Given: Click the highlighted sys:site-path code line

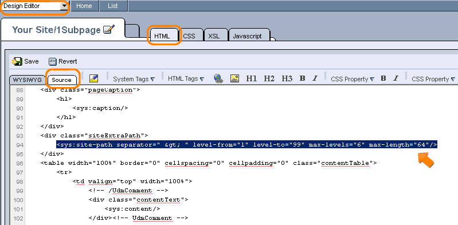Looking at the screenshot, I should coord(247,145).
